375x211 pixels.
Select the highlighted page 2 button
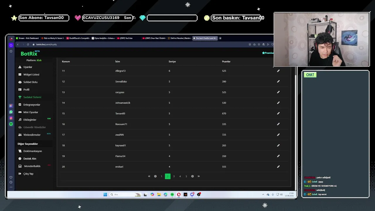(168, 176)
